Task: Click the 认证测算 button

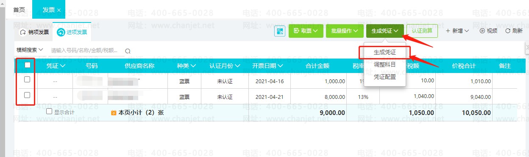Action: click(422, 31)
